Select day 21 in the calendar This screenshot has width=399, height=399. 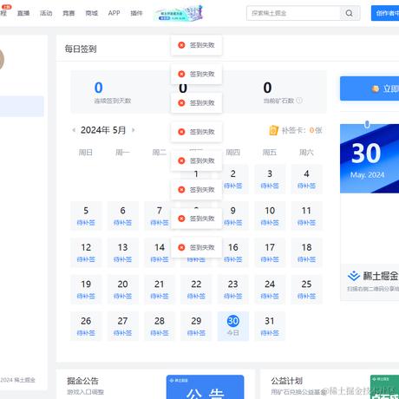(x=160, y=289)
